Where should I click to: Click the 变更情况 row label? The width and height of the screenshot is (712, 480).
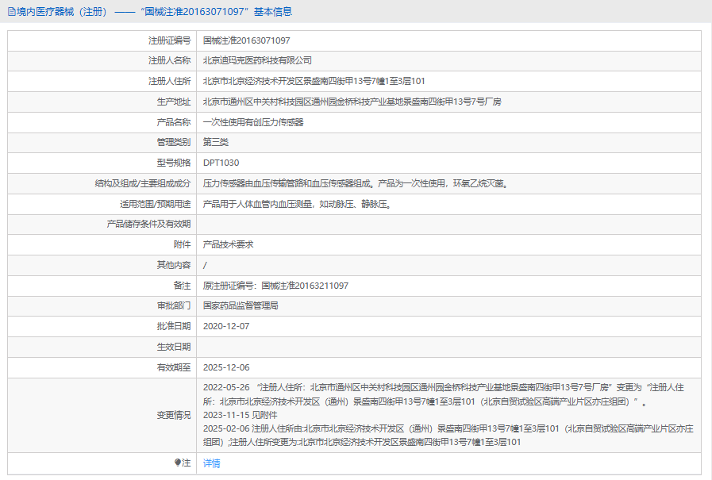[x=173, y=415]
